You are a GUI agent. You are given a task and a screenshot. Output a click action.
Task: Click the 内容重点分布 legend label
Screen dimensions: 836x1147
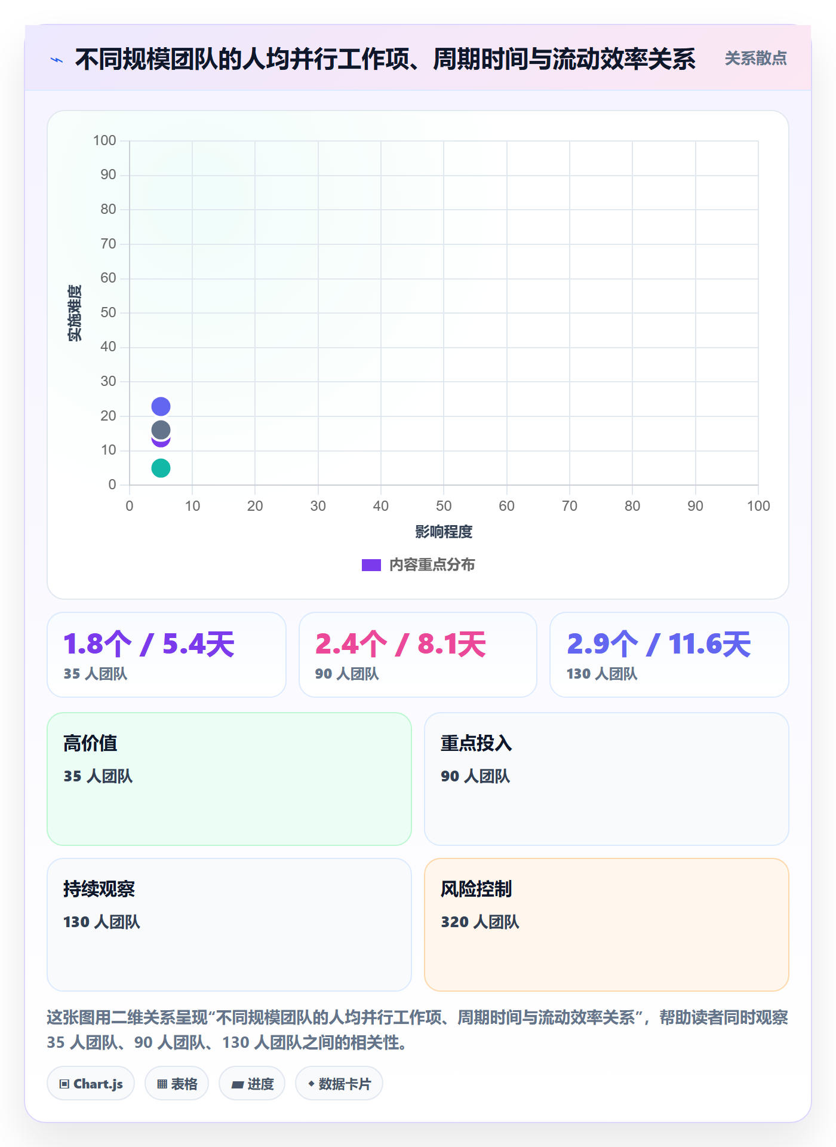click(432, 565)
